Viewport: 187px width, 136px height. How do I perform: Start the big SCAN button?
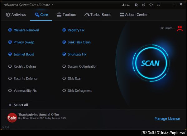click(151, 63)
